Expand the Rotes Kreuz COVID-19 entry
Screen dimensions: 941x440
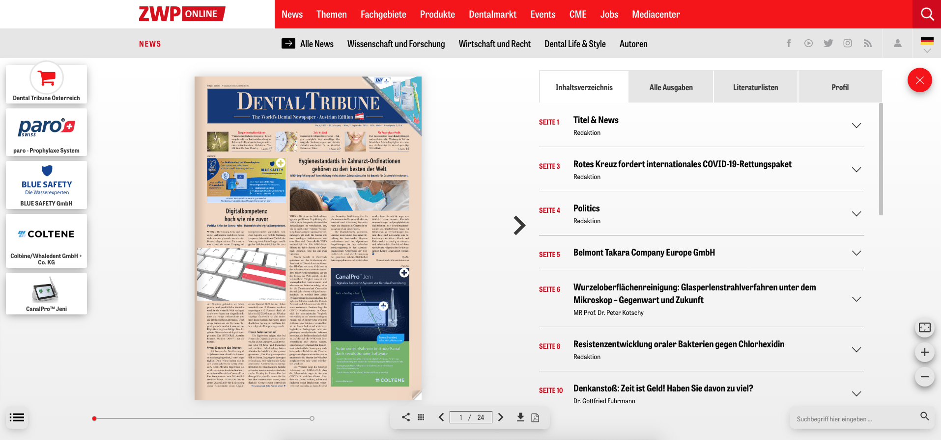coord(856,170)
